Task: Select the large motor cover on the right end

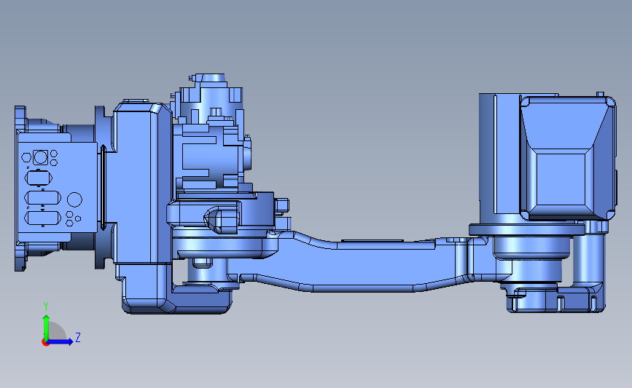Action: 568,158
